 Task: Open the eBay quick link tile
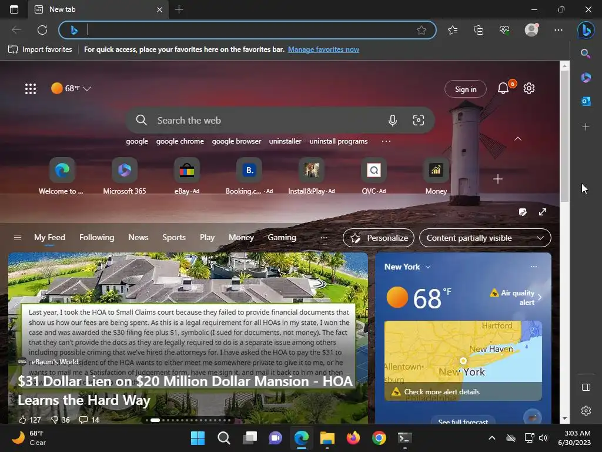click(187, 176)
